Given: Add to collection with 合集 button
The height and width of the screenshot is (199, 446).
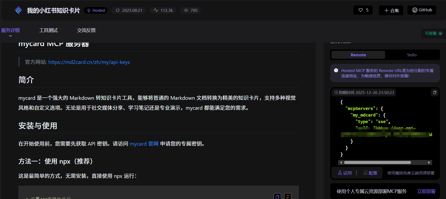Looking at the screenshot, I should point(391,10).
